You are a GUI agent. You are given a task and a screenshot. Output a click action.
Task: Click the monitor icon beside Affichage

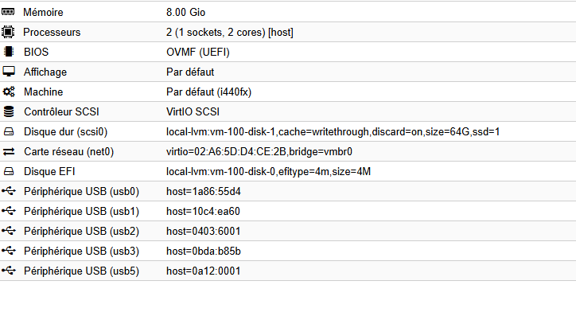[9, 72]
